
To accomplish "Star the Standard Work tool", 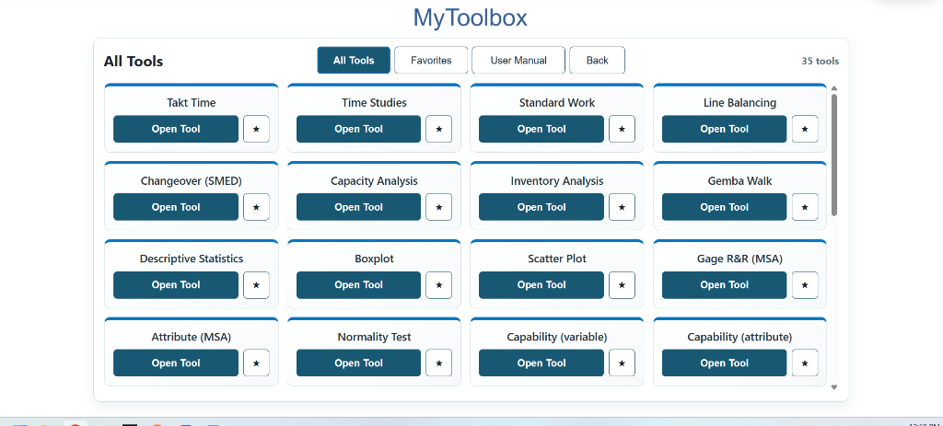I will coord(622,129).
